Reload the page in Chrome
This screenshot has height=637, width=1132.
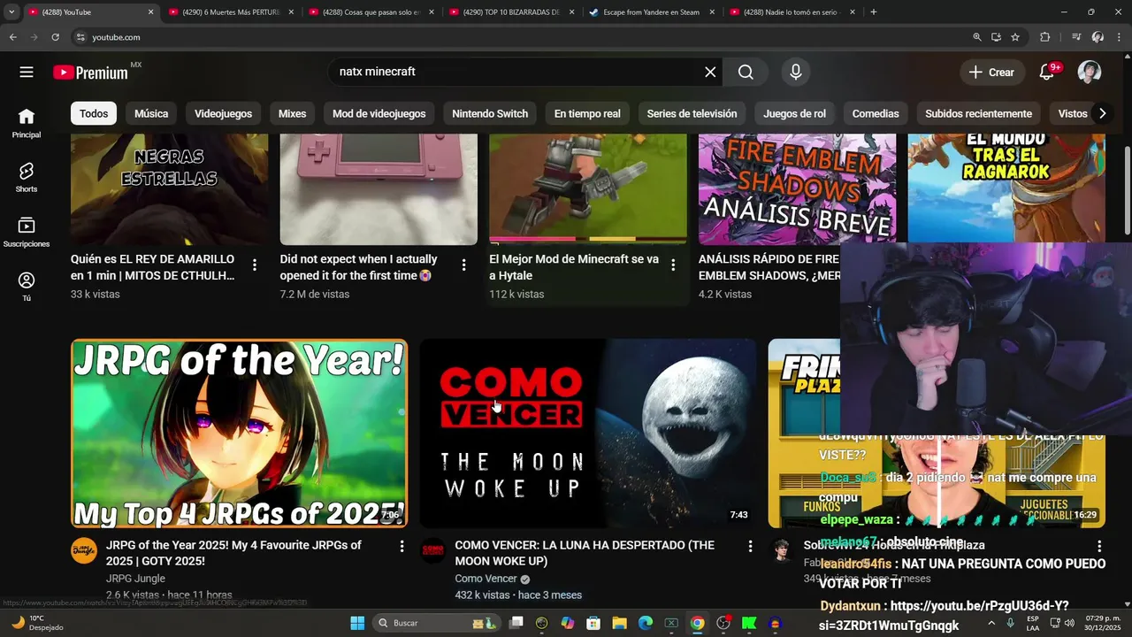pos(55,37)
